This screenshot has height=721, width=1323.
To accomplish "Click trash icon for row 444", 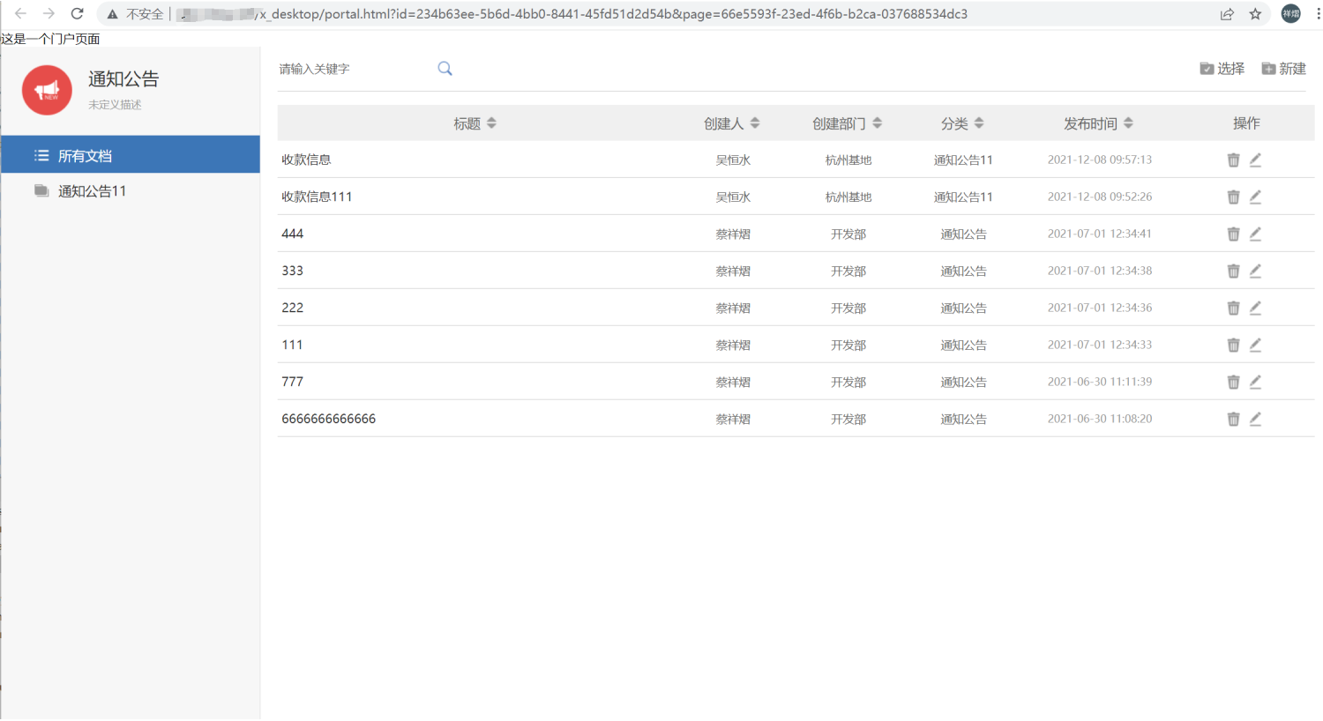I will pyautogui.click(x=1233, y=234).
